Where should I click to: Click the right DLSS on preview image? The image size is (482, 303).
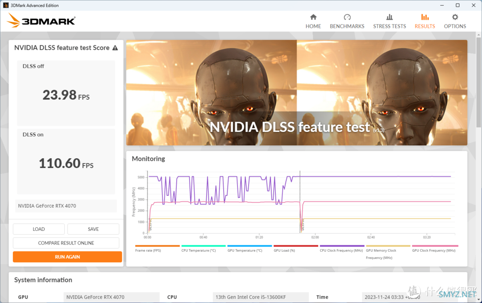tap(382, 92)
